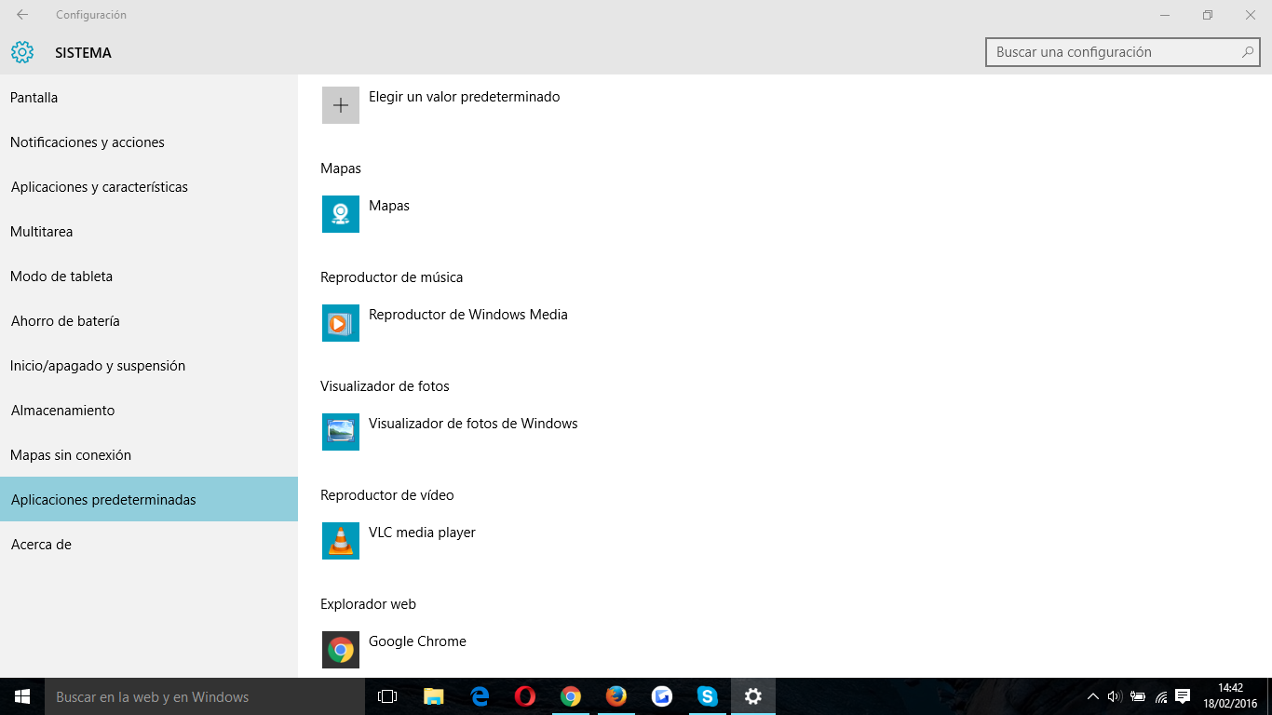This screenshot has width=1272, height=715.
Task: Change the default app labeled Mapas
Action: (389, 206)
